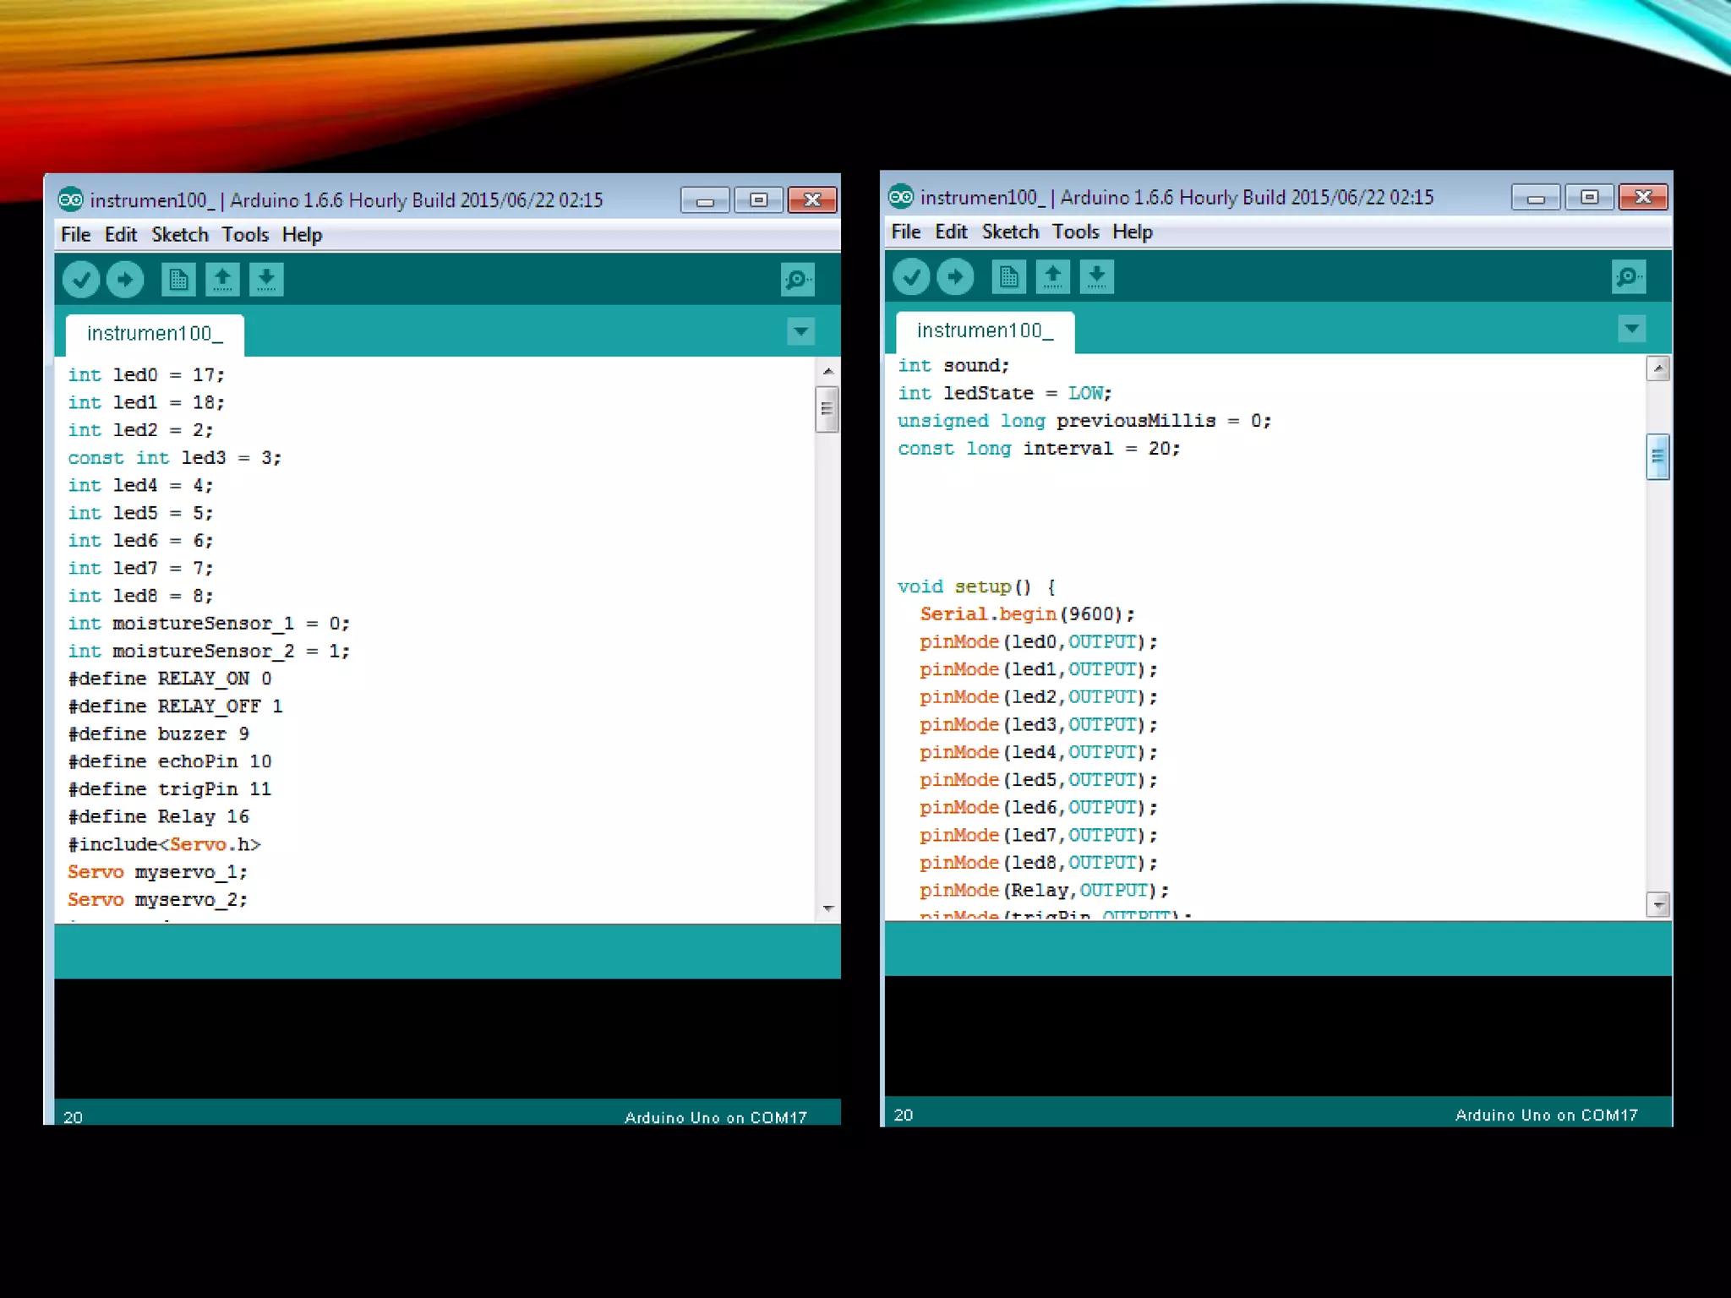This screenshot has height=1298, width=1731.
Task: Click Save sketch icon in right window
Action: tap(1096, 276)
